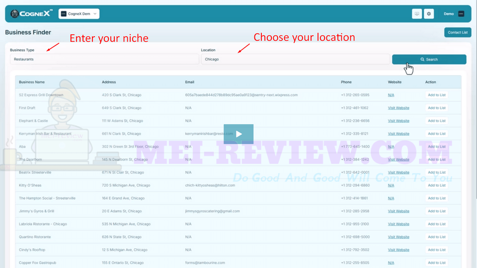Visit Website for Jimmy's Gyros & Grill

[x=398, y=211]
